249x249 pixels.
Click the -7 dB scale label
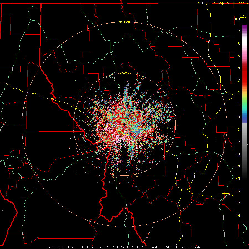(x=238, y=203)
